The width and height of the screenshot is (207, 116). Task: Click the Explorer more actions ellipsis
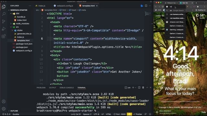tap(30, 6)
